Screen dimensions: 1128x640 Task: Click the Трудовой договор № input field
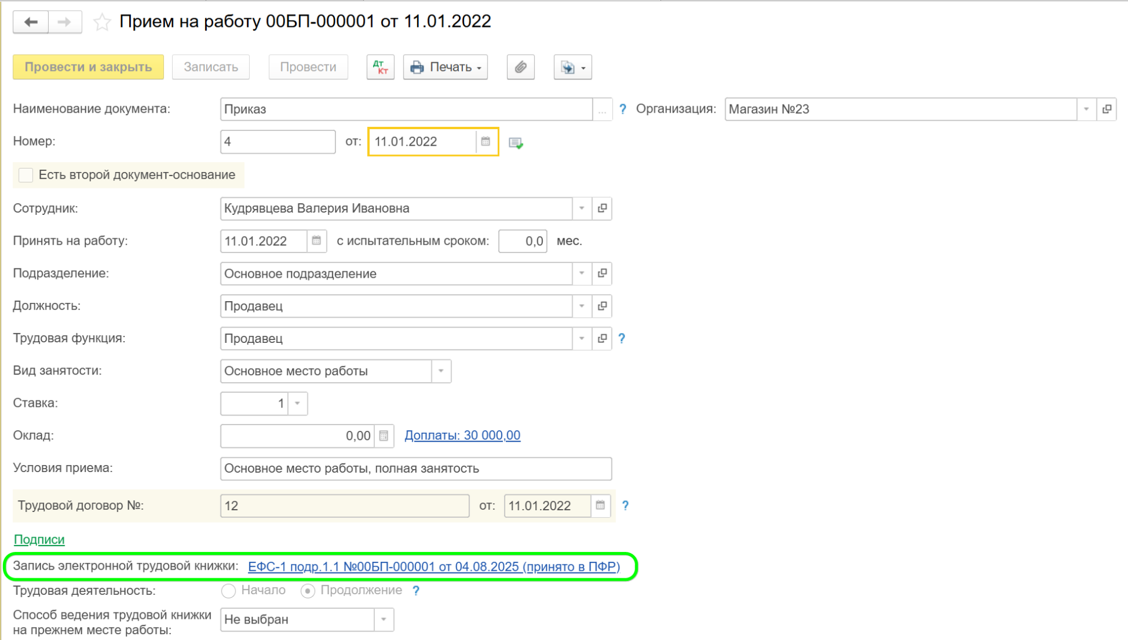click(344, 506)
